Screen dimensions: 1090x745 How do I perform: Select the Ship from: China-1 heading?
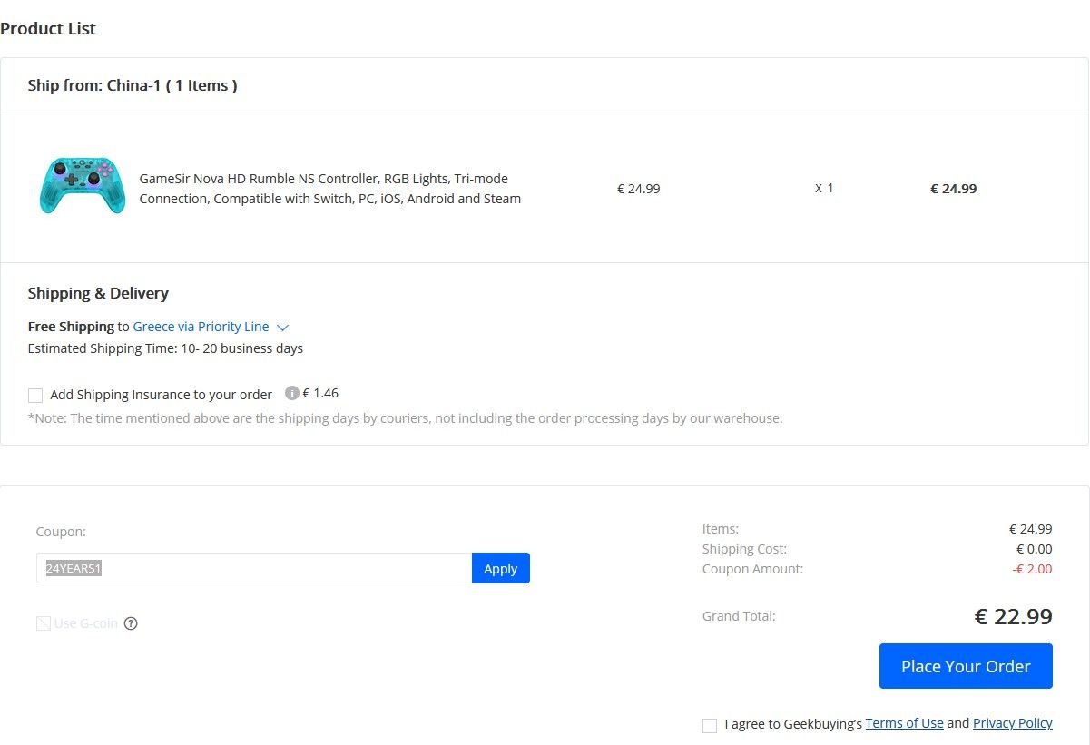(x=133, y=85)
